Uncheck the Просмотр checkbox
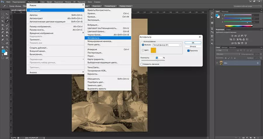The height and width of the screenshot is (139, 263). pyautogui.click(x=188, y=51)
